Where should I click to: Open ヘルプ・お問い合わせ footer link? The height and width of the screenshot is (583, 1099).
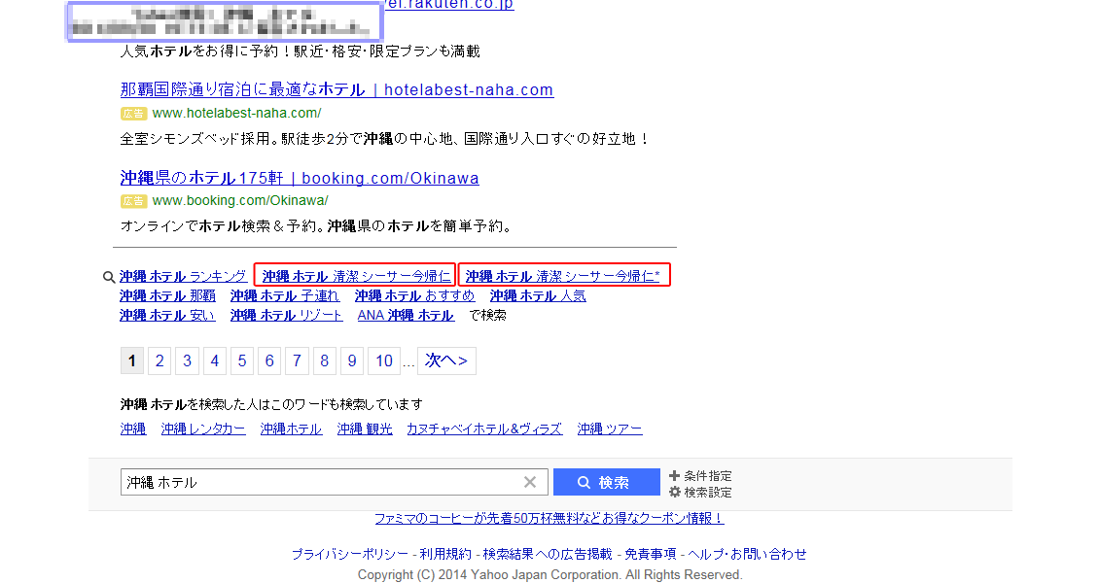(x=747, y=554)
